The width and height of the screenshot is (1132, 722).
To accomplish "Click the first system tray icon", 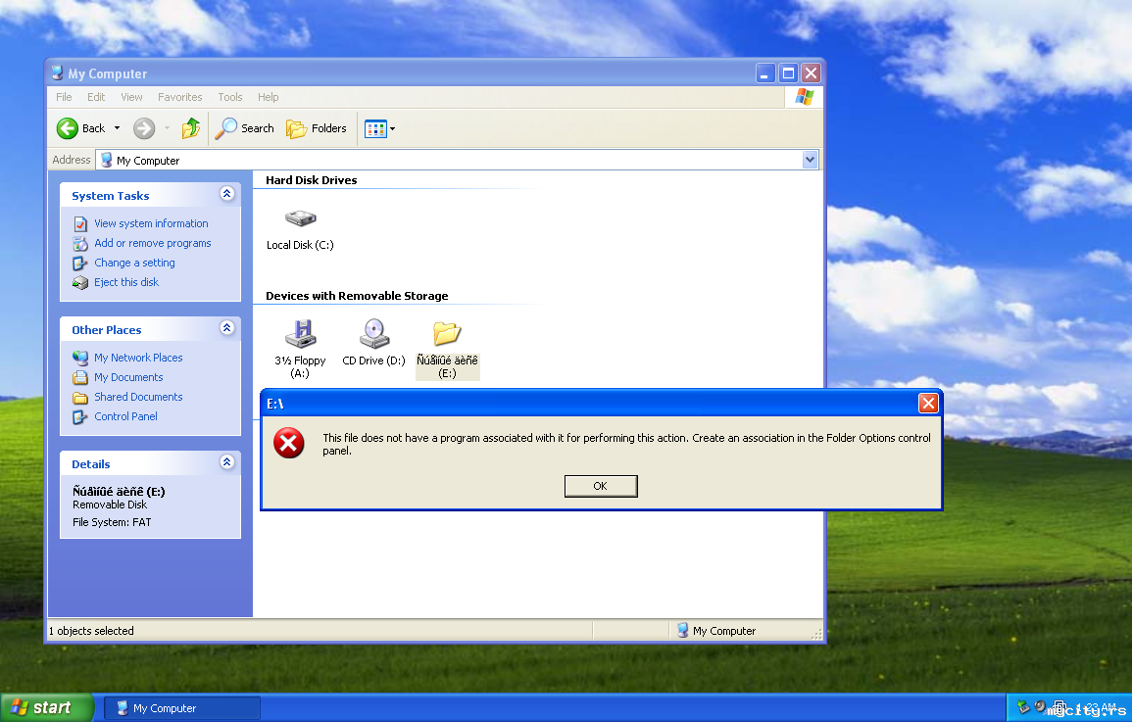I will coord(1023,707).
